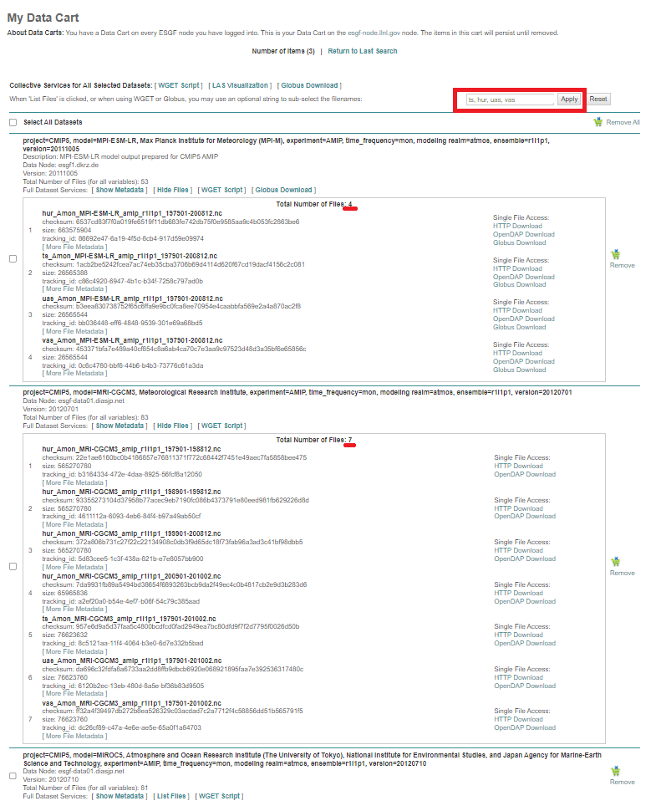Viewport: 656px width, 806px height.
Task: Expand More File Metadata for ts_Amon_MPI-ESM-LR file
Action: pos(74,288)
